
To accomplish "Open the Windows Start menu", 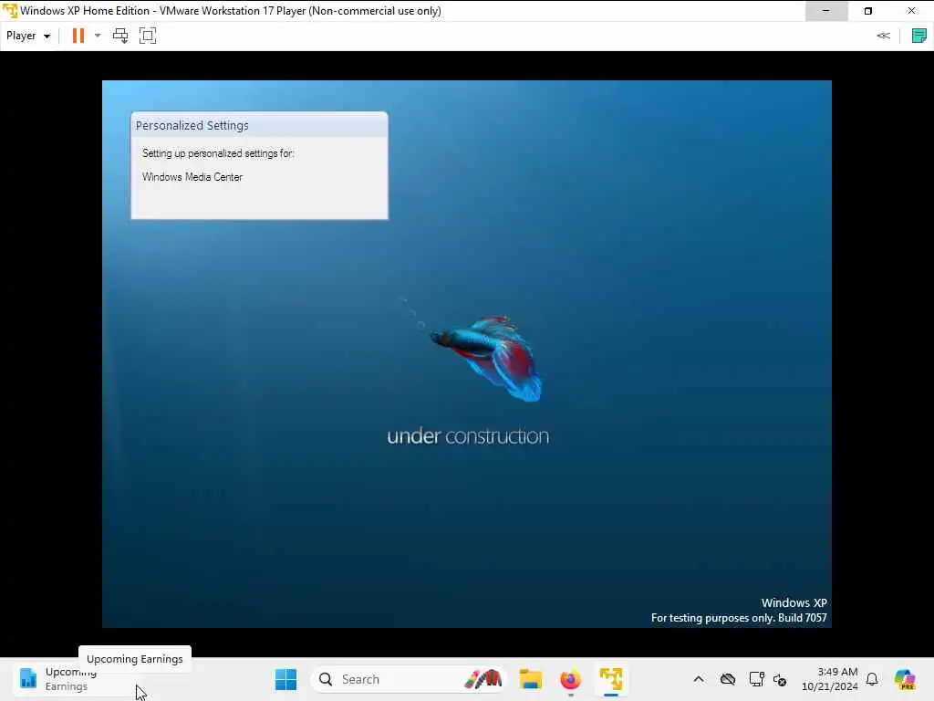I will coord(285,679).
